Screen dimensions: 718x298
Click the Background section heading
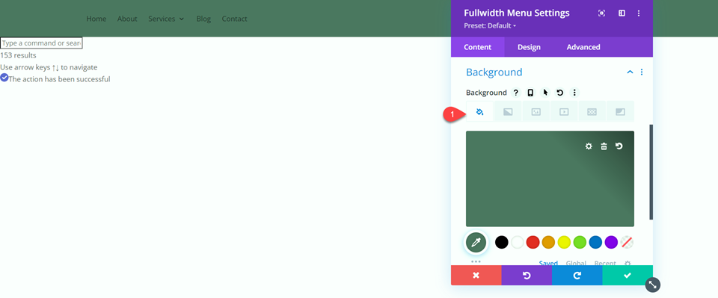point(494,72)
